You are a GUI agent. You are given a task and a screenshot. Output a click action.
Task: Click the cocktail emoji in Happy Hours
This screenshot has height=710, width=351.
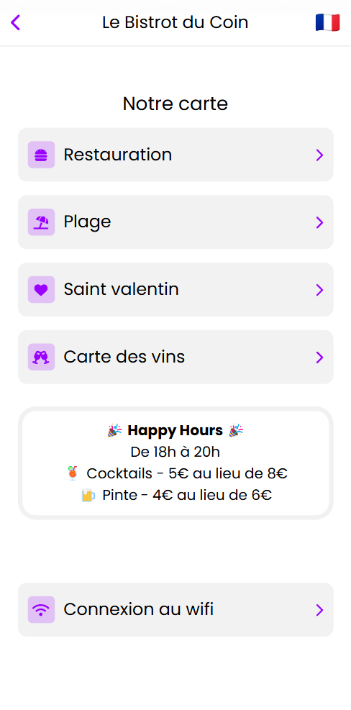[73, 473]
